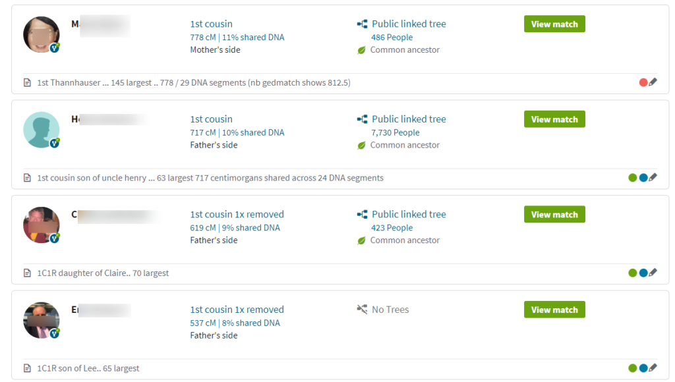Click note icon before 1st Thannhauser text

pyautogui.click(x=27, y=82)
